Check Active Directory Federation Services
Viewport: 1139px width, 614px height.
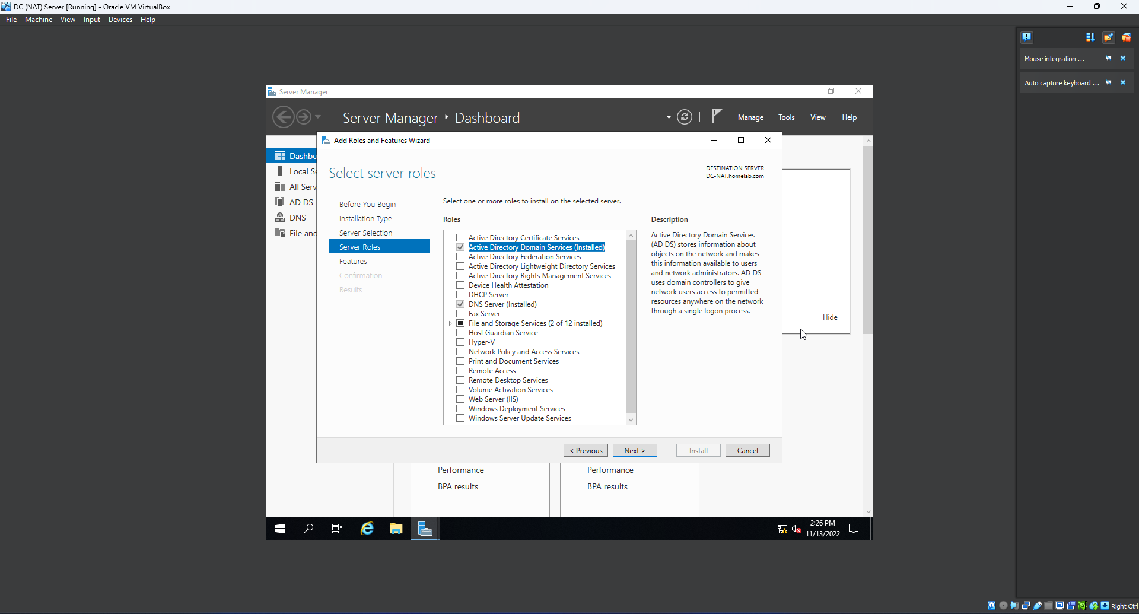coord(460,257)
